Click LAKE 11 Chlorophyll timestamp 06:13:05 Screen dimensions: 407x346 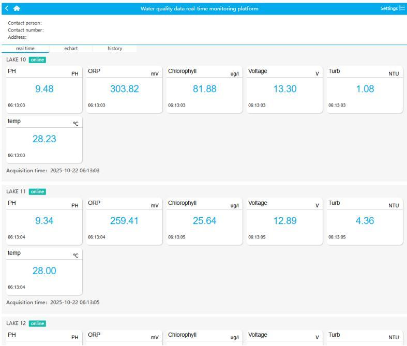click(x=177, y=237)
